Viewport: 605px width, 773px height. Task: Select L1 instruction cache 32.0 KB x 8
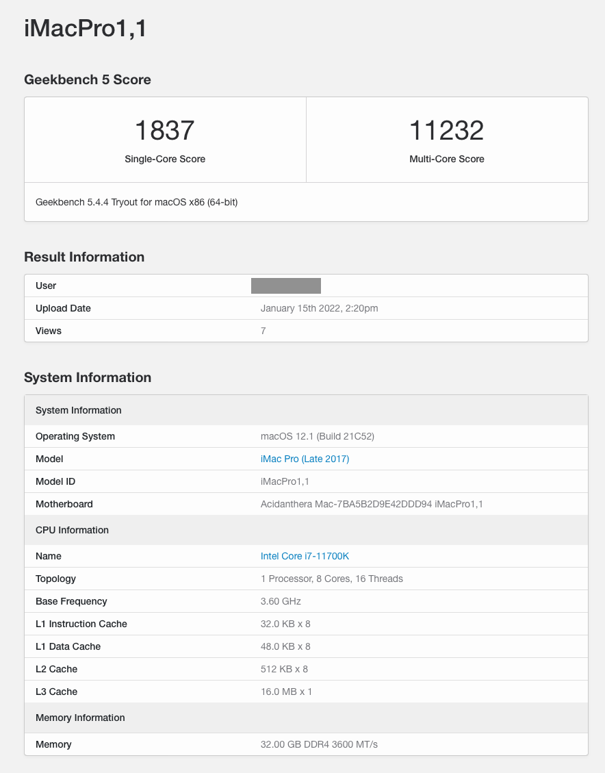285,624
